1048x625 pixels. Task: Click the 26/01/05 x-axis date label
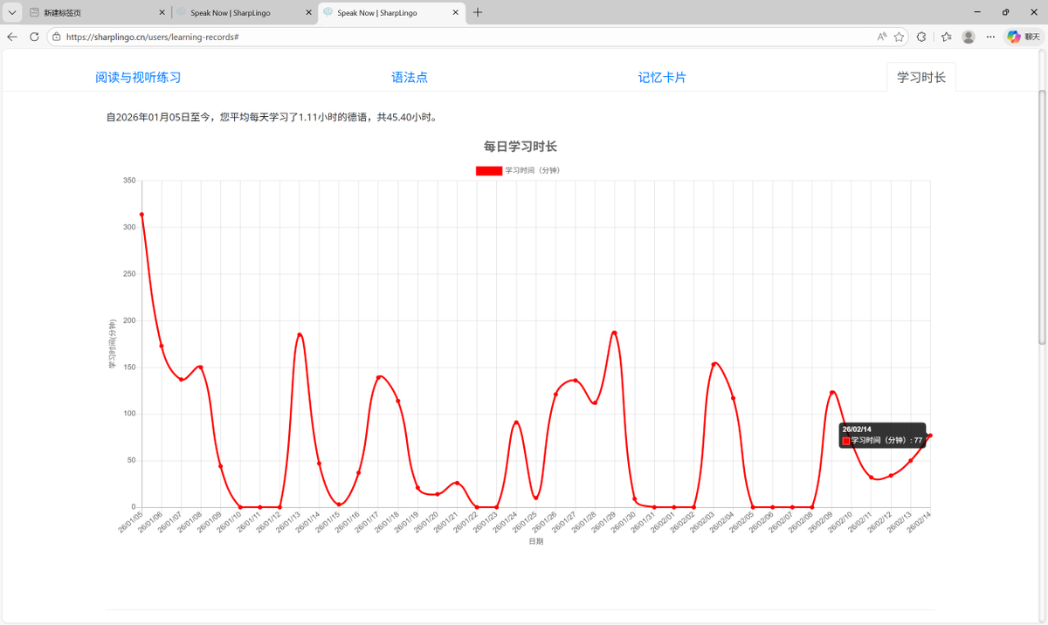pyautogui.click(x=131, y=520)
